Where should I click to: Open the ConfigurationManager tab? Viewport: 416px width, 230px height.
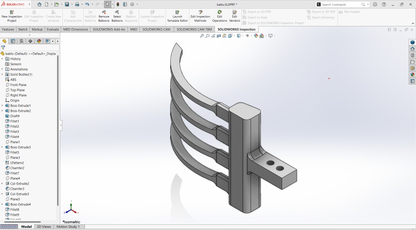pyautogui.click(x=22, y=41)
